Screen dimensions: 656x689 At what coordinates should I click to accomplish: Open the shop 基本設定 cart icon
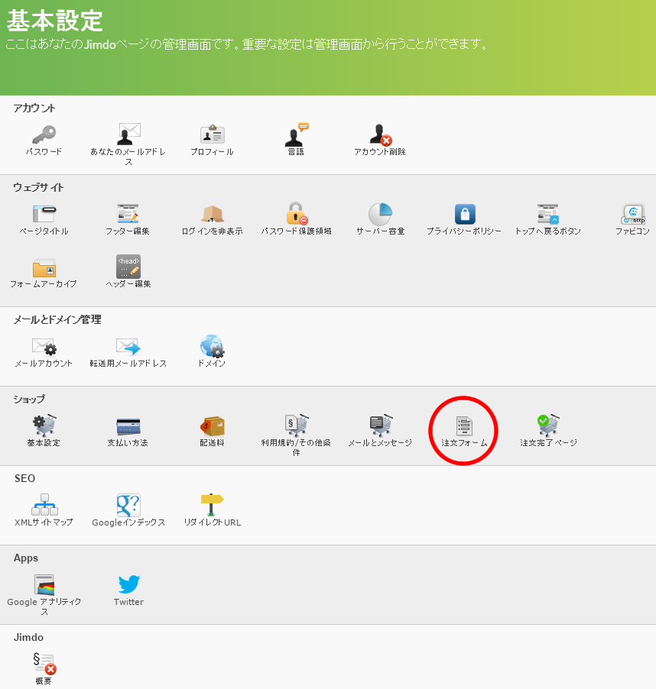coord(44,425)
